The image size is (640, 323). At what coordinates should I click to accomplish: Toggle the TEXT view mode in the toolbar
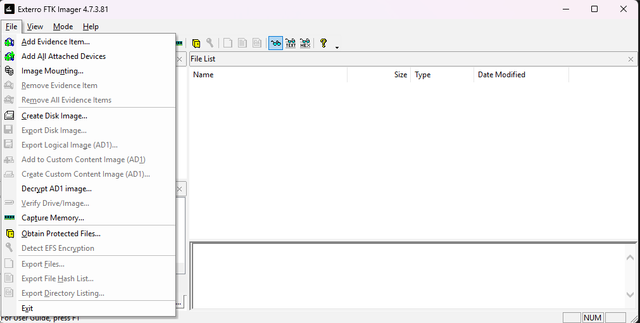[291, 43]
